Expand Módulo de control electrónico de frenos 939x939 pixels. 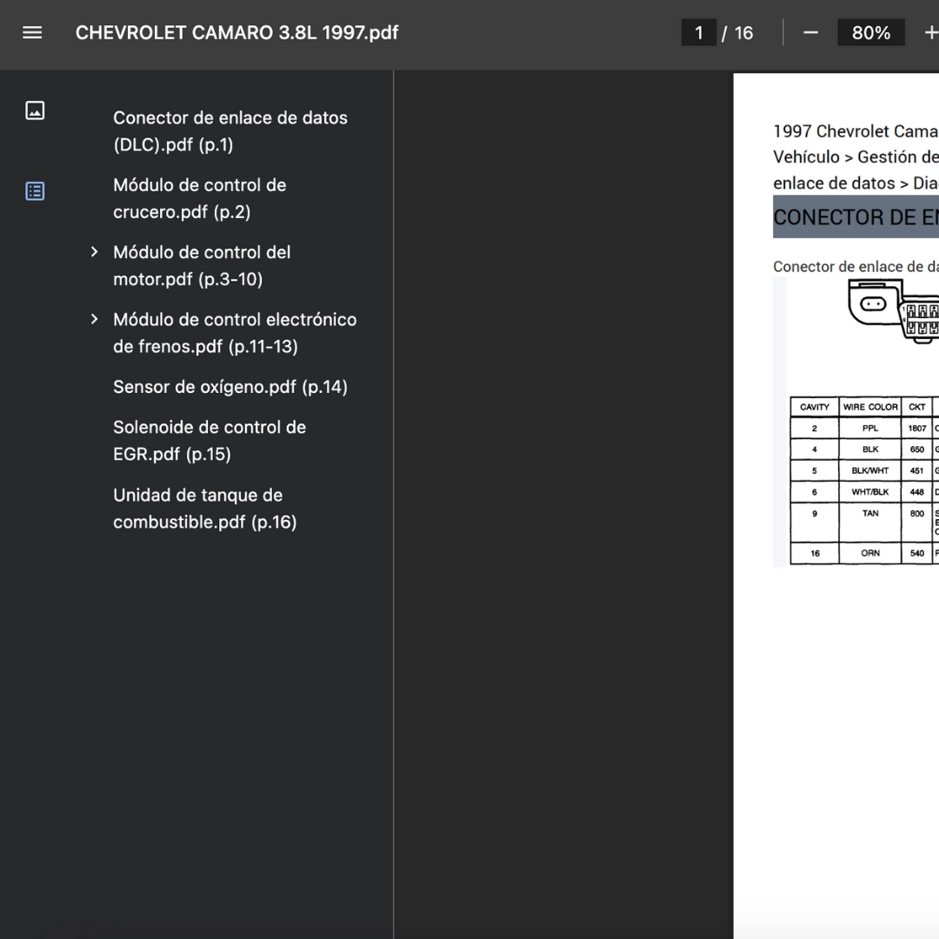(94, 319)
